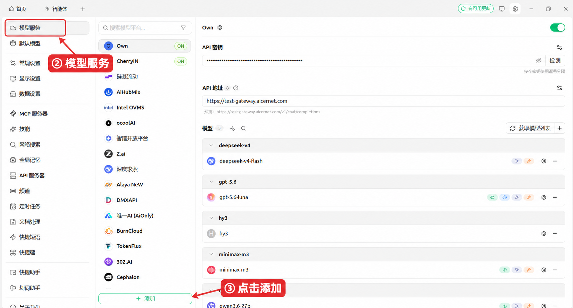Select the 唯一AI (AiOnly) provider
This screenshot has width=573, height=308.
pyautogui.click(x=145, y=215)
